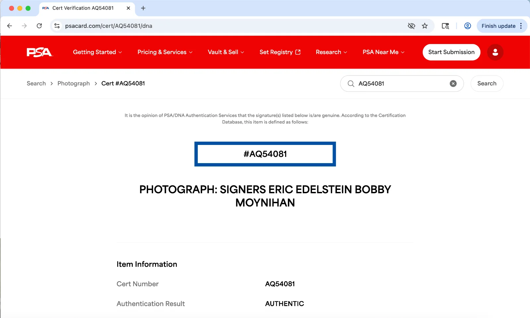This screenshot has width=530, height=318.
Task: Click the tracking protection eye icon
Action: (x=411, y=26)
